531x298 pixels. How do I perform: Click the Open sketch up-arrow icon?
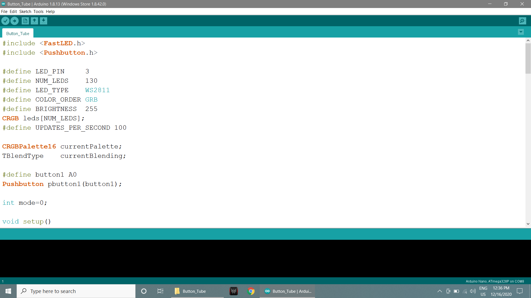tap(34, 21)
